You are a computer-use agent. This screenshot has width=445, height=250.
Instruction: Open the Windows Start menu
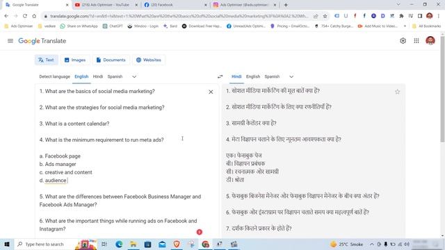point(6,244)
